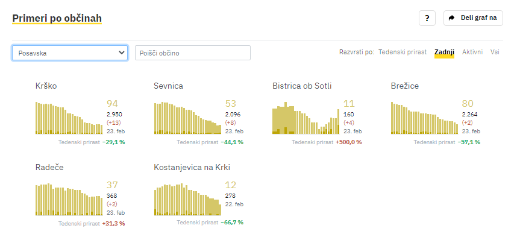Sort by Vsi
This screenshot has width=517, height=234.
[495, 52]
